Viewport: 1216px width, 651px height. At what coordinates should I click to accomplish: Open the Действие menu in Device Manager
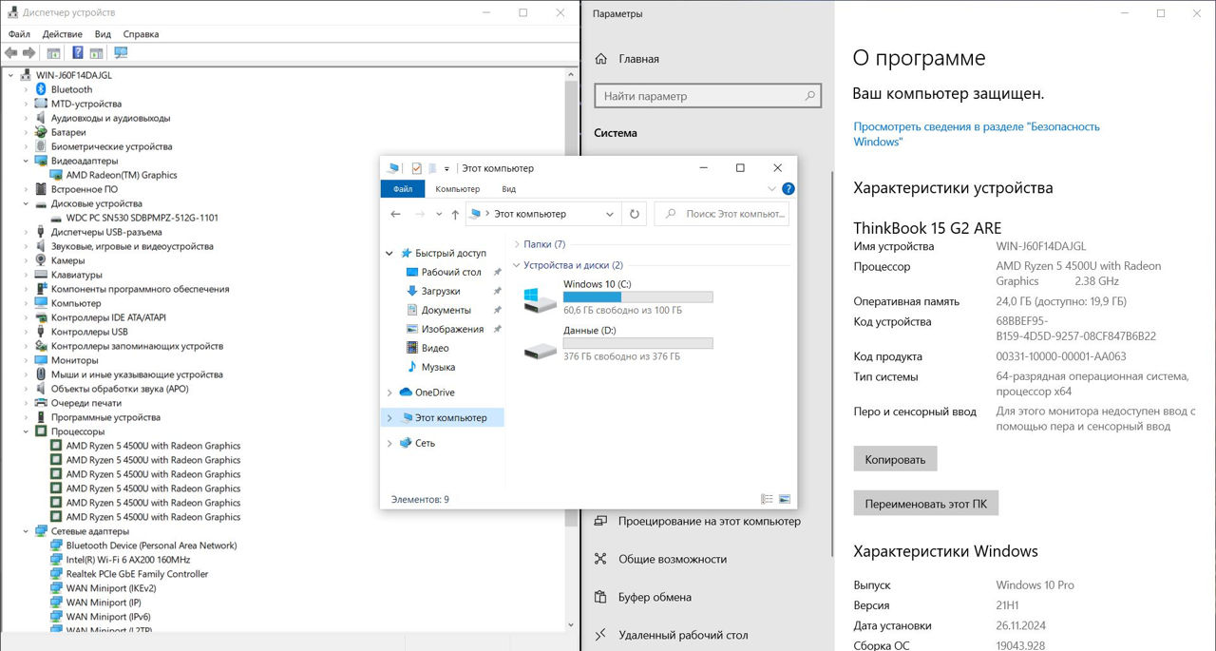pyautogui.click(x=62, y=34)
